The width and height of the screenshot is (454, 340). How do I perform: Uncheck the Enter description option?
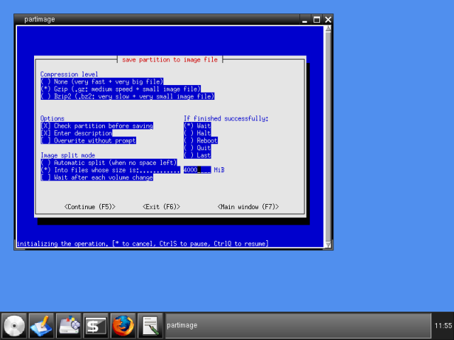tap(45, 133)
